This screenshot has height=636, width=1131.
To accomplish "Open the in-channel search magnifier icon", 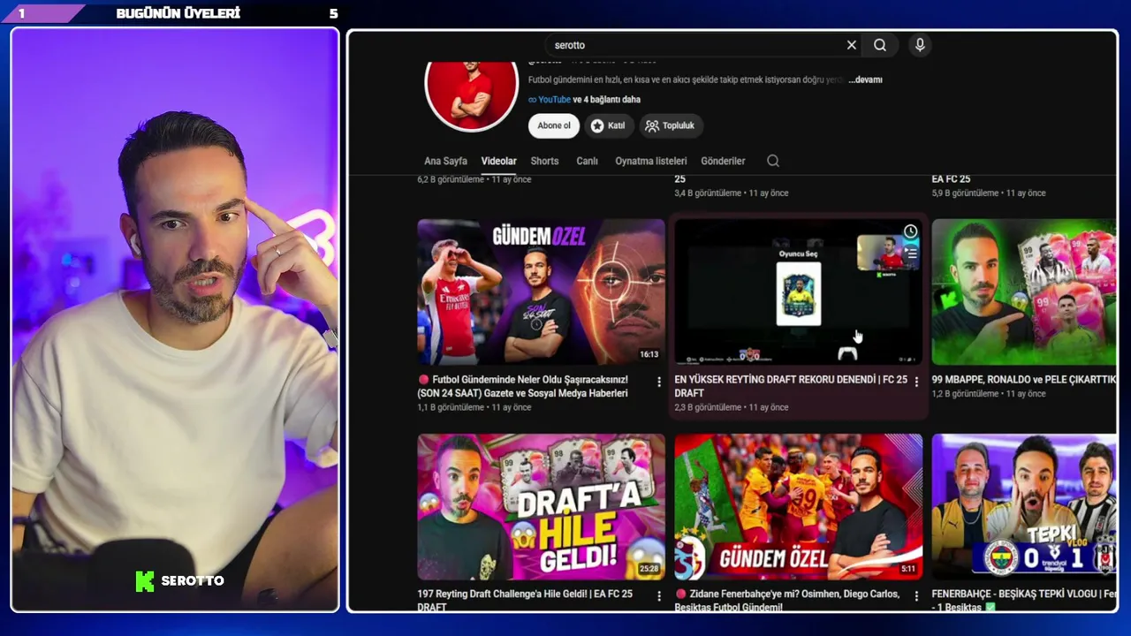I will click(x=773, y=161).
